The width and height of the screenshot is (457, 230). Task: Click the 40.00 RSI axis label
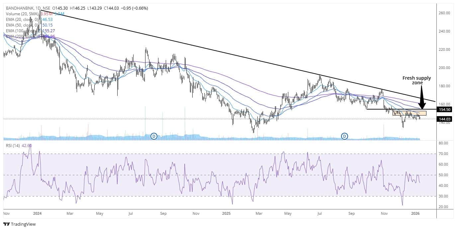444,186
